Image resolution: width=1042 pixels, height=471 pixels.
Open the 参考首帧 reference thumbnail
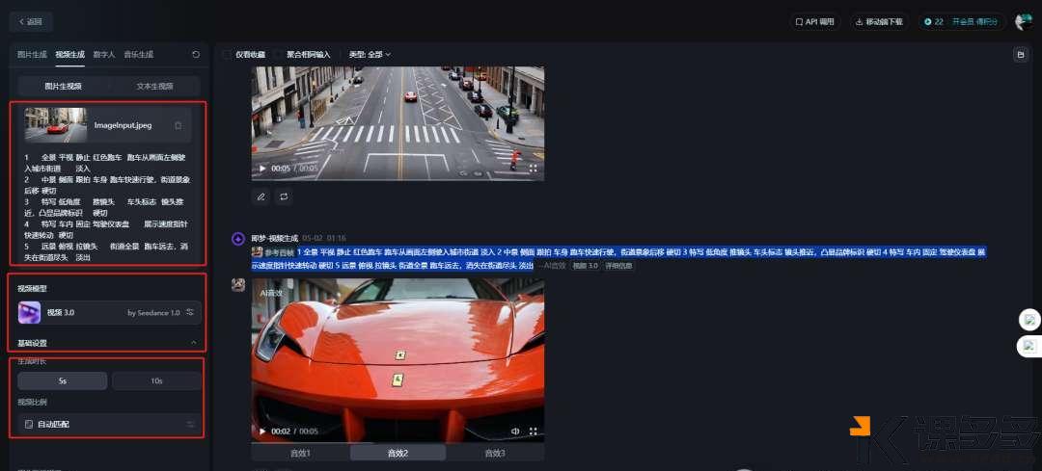click(x=257, y=252)
